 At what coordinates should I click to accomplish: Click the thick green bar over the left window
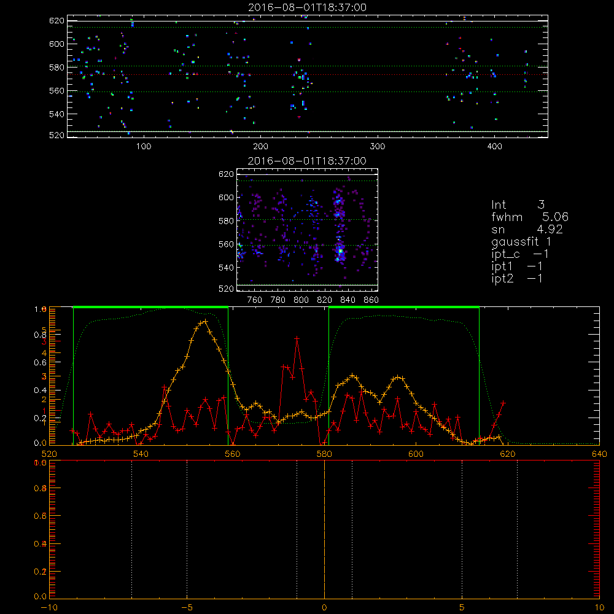coord(151,308)
